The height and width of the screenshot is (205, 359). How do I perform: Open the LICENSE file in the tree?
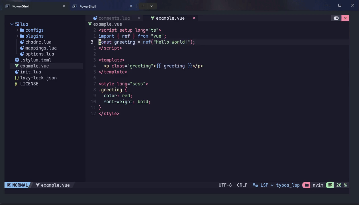(x=29, y=84)
